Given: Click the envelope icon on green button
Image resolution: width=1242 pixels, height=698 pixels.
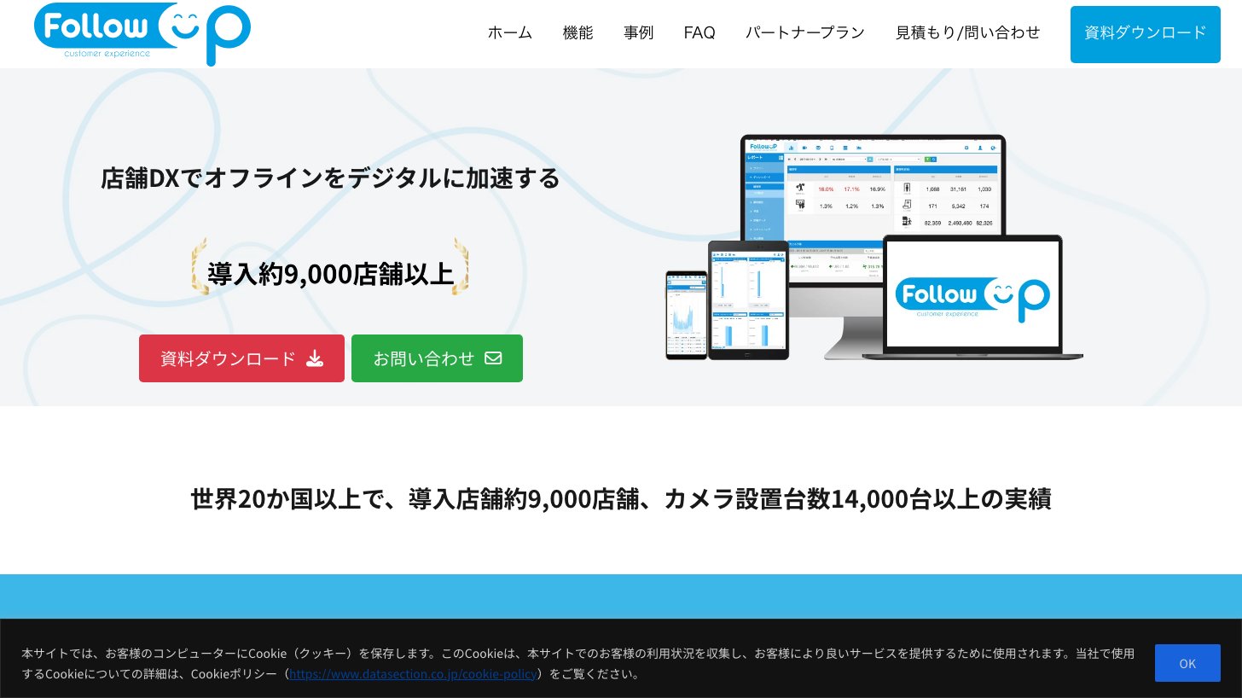Looking at the screenshot, I should pos(493,358).
